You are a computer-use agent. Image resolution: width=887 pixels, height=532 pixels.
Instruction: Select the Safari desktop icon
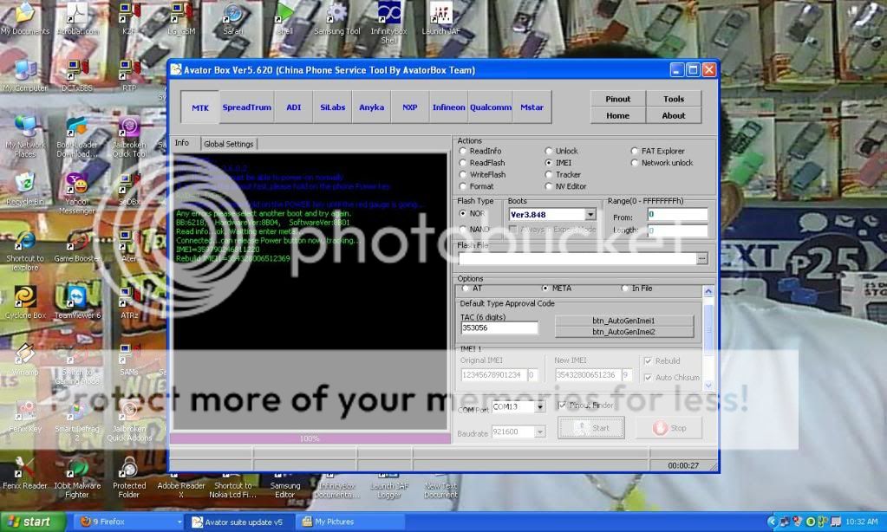coord(232,13)
